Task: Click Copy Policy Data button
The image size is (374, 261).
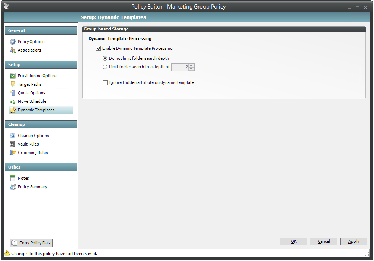Action: (x=31, y=243)
